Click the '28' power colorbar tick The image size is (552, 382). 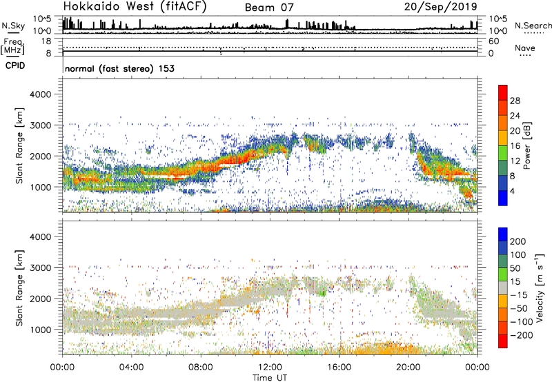click(515, 101)
